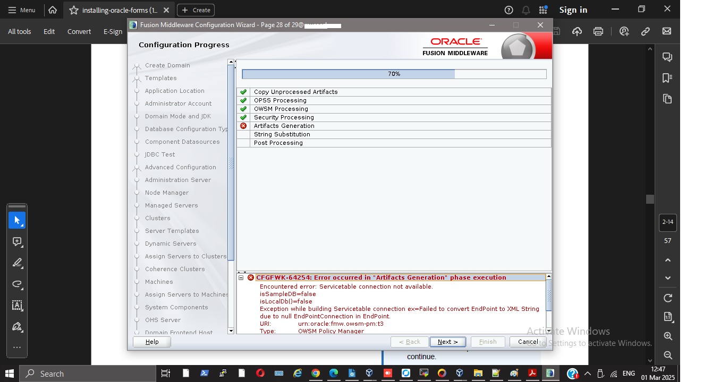Click the page number box 2-14
The width and height of the screenshot is (712, 382).
[668, 223]
